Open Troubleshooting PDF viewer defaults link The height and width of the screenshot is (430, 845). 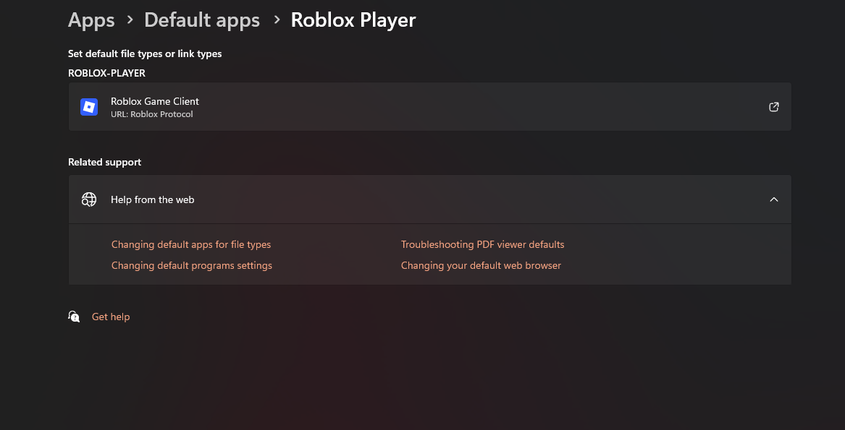pos(482,244)
